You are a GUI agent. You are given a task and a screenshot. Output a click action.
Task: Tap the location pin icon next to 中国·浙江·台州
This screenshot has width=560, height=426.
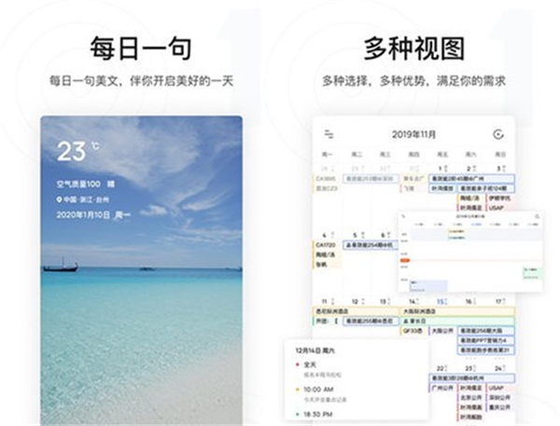(x=60, y=199)
